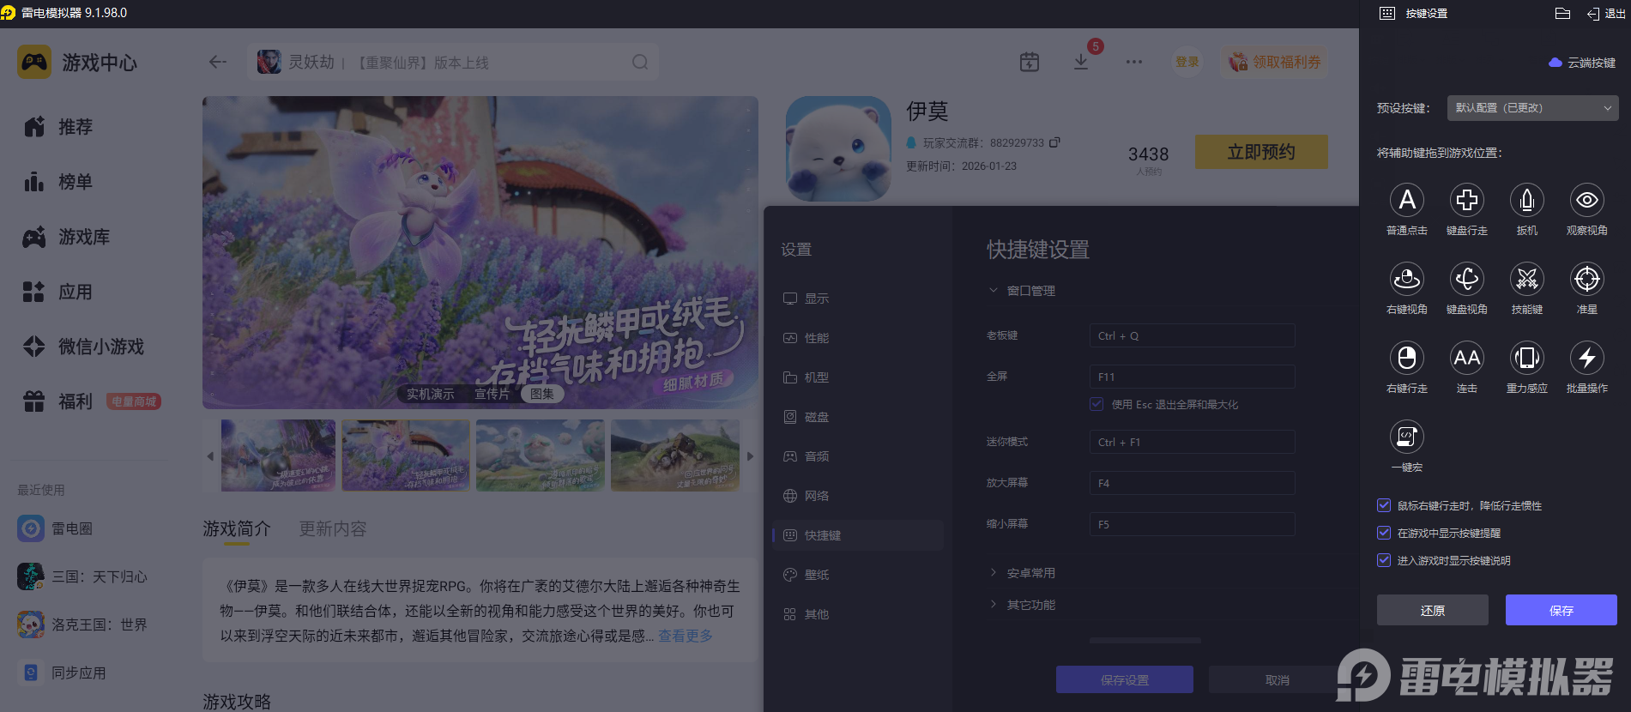The image size is (1631, 712).
Task: Switch to the 更新内容 tab
Action: pyautogui.click(x=333, y=529)
